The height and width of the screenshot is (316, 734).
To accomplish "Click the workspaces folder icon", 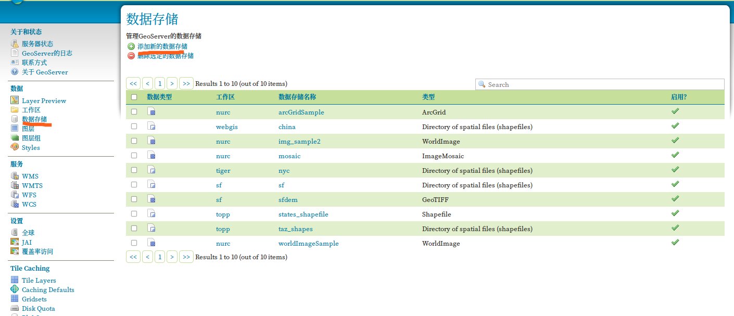I will [15, 110].
